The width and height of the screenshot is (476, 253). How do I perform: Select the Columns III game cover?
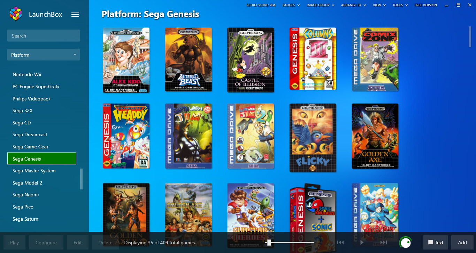313,59
